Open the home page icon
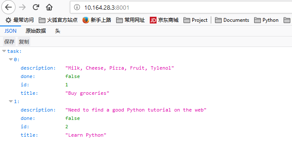This screenshot has width=292, height=166. [49, 7]
